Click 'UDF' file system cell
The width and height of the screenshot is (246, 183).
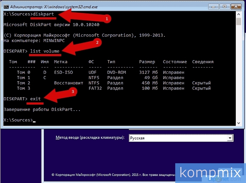tap(93, 72)
